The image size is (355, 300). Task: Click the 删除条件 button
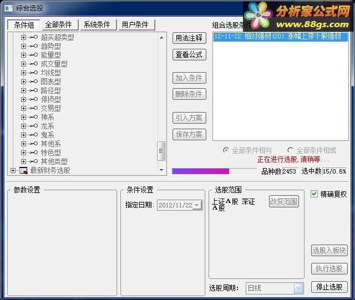189,94
